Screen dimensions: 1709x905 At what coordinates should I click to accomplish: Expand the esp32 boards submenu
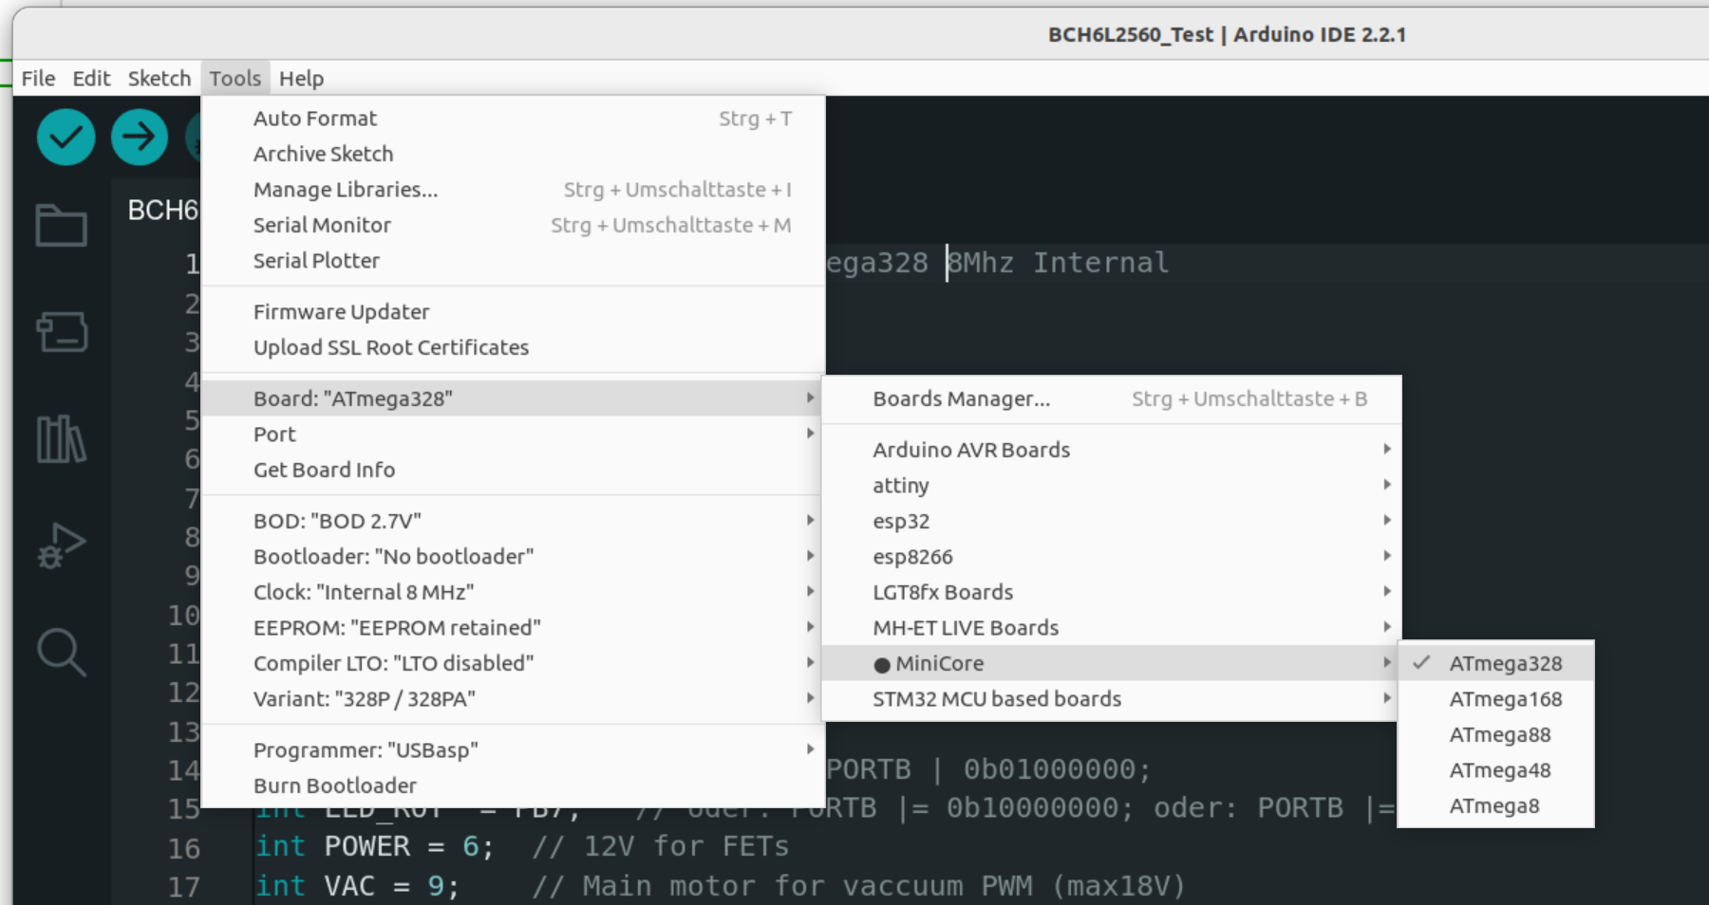point(1111,521)
